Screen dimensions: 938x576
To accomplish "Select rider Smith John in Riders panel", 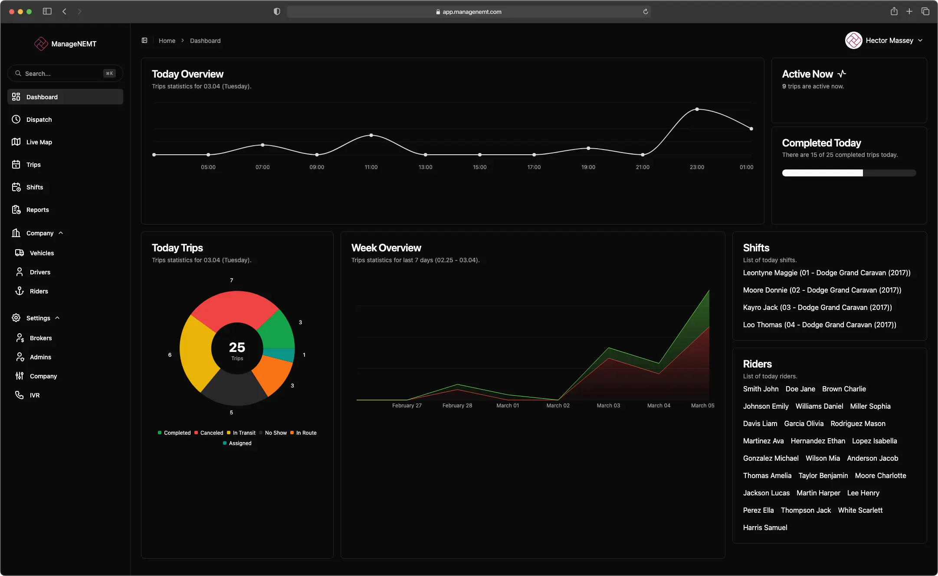I will pyautogui.click(x=760, y=389).
